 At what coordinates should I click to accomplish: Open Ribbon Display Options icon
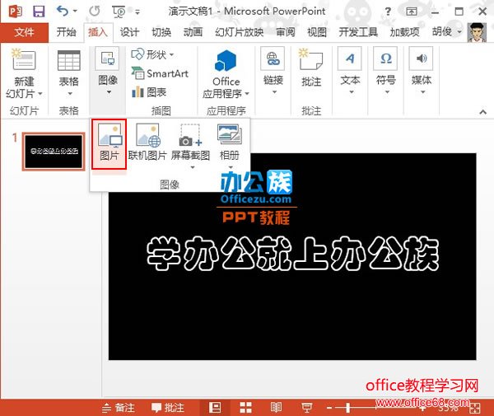click(411, 12)
